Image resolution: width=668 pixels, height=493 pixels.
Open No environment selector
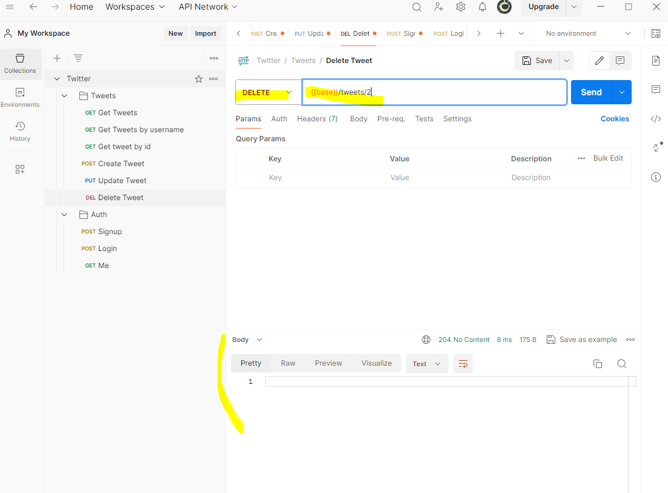click(588, 33)
